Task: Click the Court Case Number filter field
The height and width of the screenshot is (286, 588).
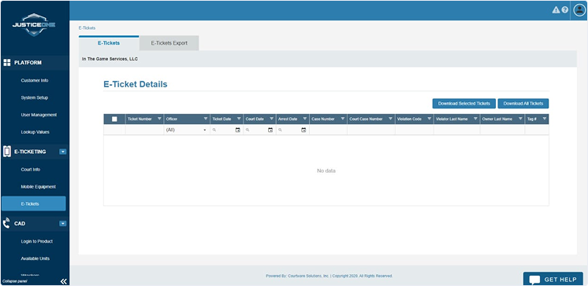Action: tap(371, 130)
